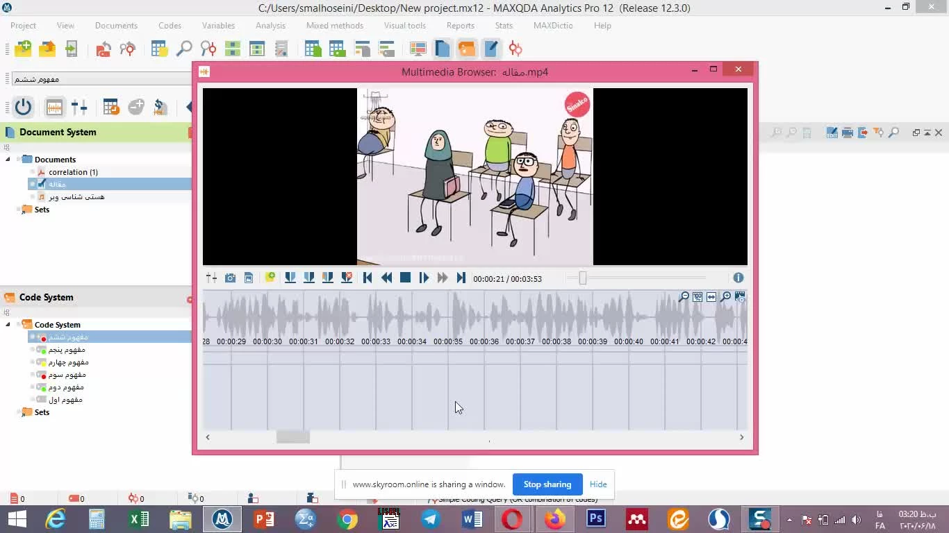Screen dimensions: 949x533
Task: Click the new memo icon in player toolbar
Action: tap(270, 278)
